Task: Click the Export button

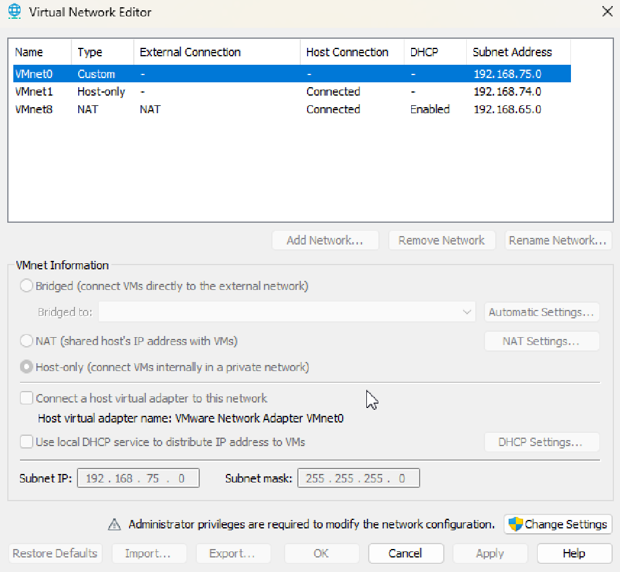Action: click(x=233, y=553)
